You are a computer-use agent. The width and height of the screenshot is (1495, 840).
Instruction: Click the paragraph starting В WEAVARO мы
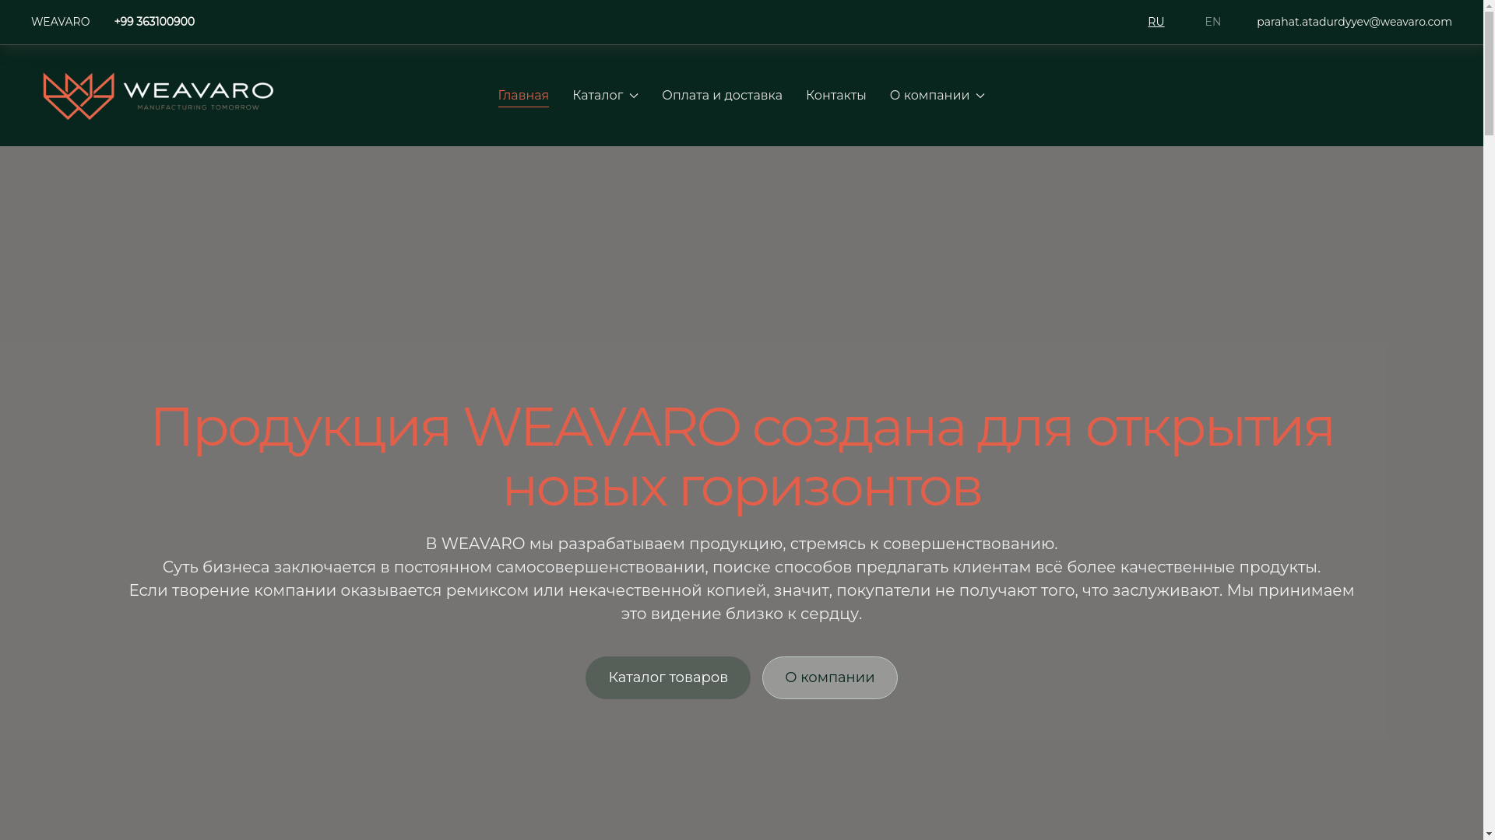click(741, 579)
